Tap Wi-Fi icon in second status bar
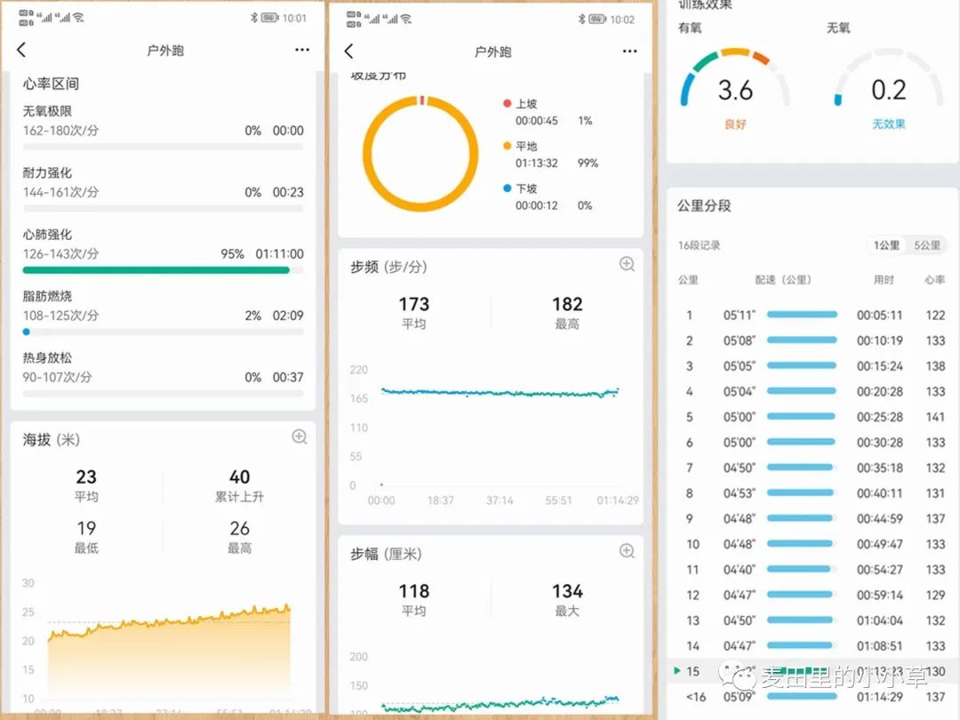The height and width of the screenshot is (720, 960). point(406,20)
